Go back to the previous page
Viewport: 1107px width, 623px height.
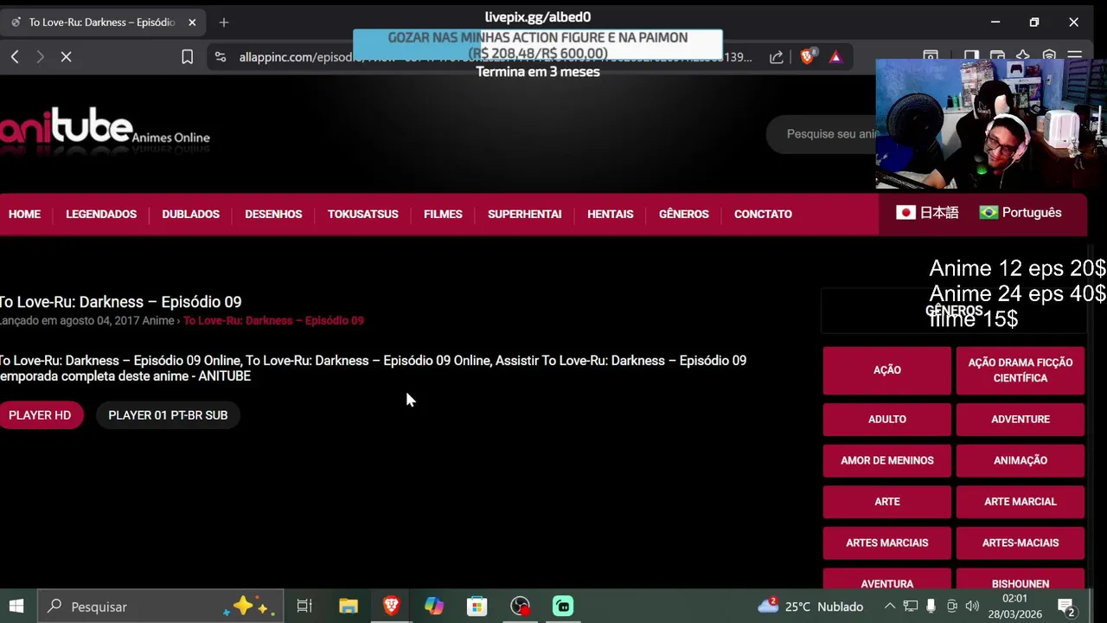tap(15, 57)
